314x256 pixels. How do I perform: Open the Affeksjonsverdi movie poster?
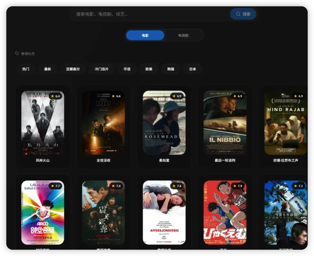pyautogui.click(x=164, y=213)
